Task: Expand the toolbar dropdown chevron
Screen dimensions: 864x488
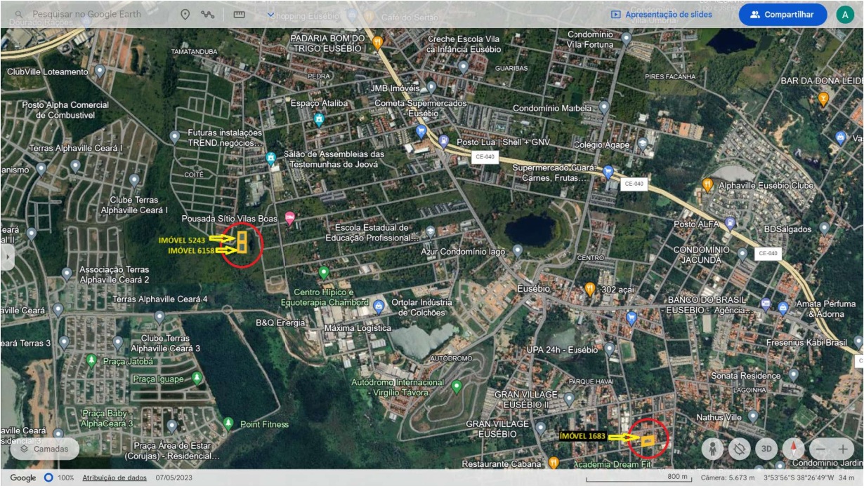Action: pyautogui.click(x=271, y=14)
